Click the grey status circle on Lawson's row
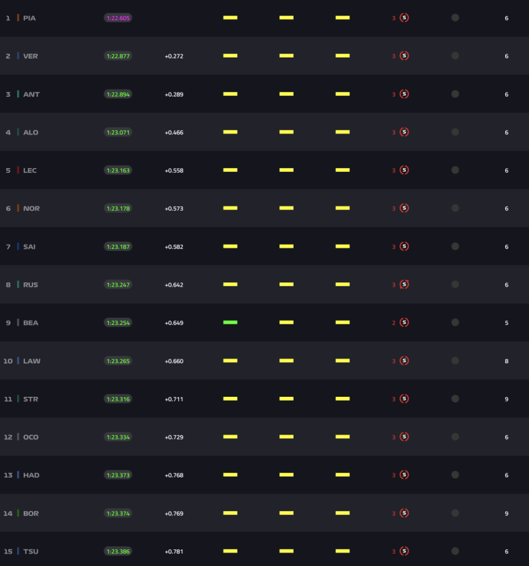This screenshot has width=529, height=566. [x=455, y=360]
